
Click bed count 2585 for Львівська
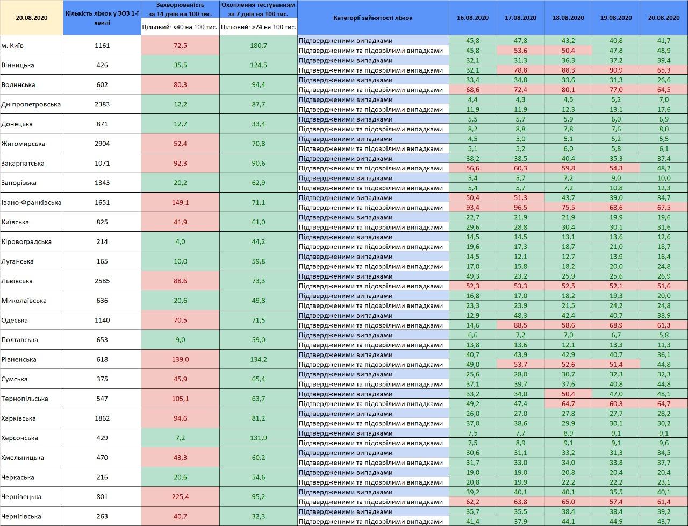(x=102, y=281)
